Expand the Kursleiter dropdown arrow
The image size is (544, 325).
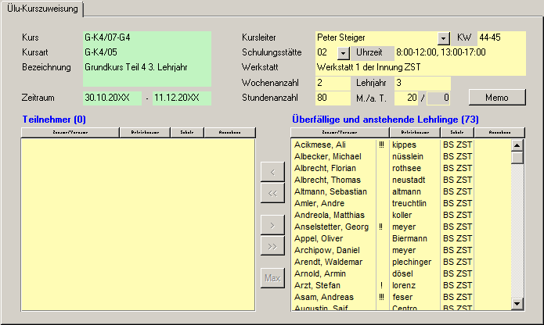(x=444, y=37)
